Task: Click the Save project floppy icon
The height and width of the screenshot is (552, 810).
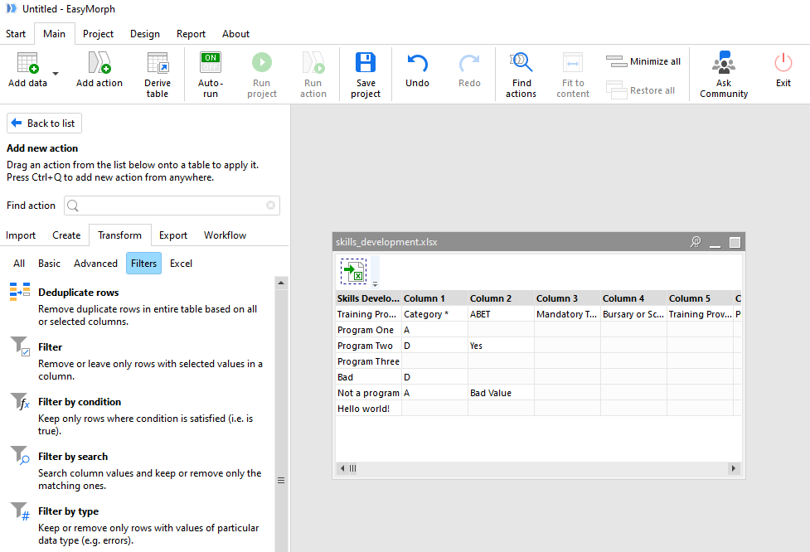Action: coord(366,62)
